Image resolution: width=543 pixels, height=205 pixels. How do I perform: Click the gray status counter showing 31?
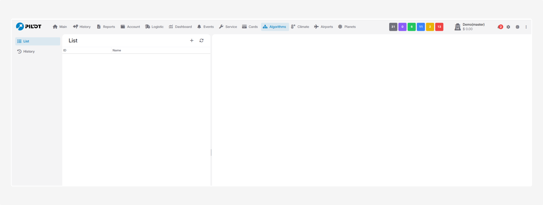click(x=393, y=27)
